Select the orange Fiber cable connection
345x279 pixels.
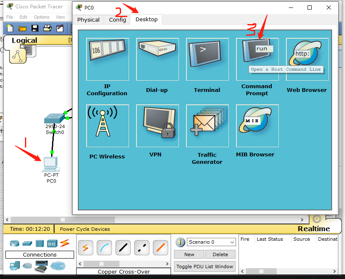tap(160, 248)
